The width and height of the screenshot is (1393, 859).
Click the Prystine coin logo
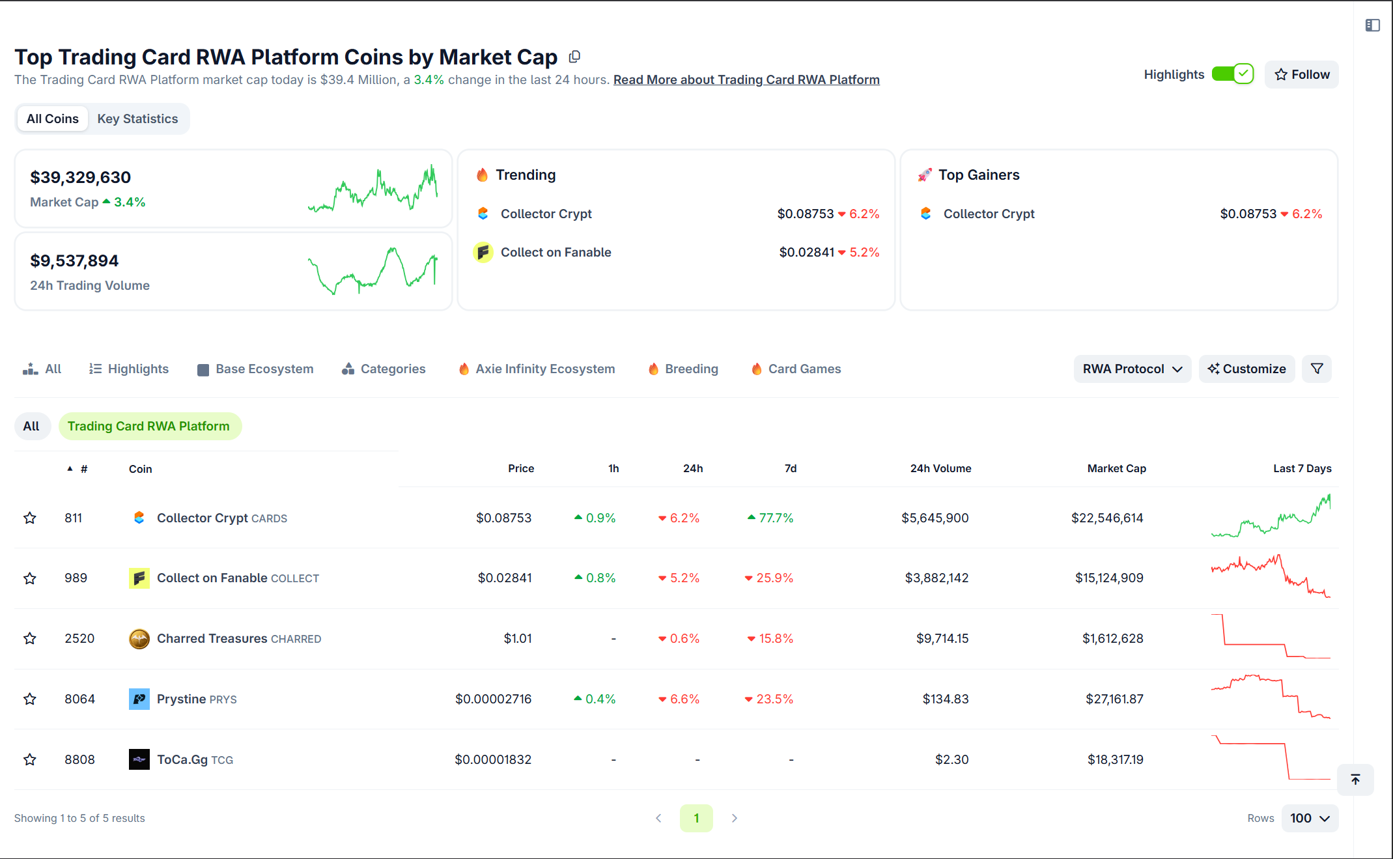pyautogui.click(x=139, y=699)
